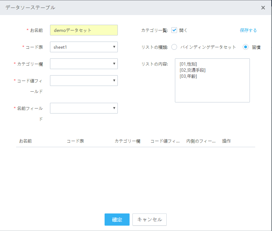
Task: Click the お名前 table column header
Action: pos(25,141)
